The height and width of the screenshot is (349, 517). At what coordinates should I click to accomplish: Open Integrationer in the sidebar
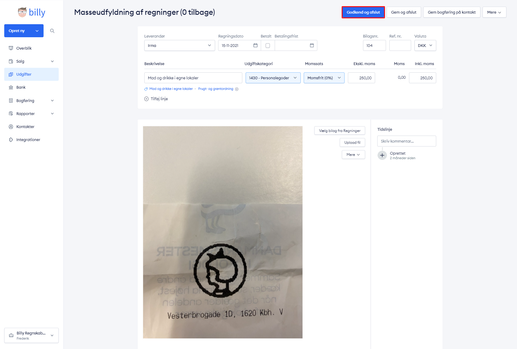31,140
